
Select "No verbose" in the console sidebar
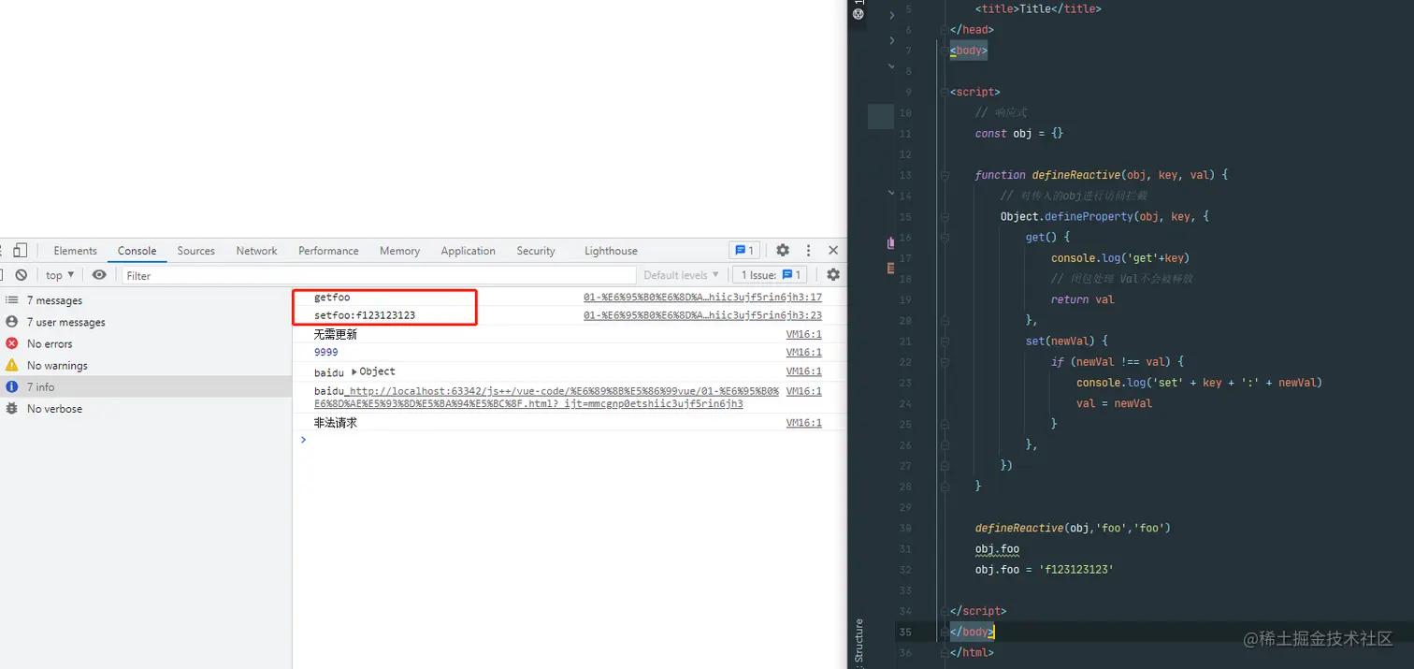pyautogui.click(x=146, y=409)
